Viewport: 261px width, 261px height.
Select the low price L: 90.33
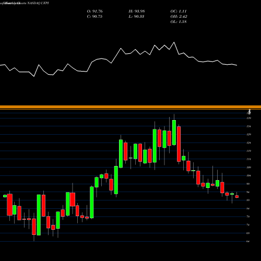coord(136,17)
